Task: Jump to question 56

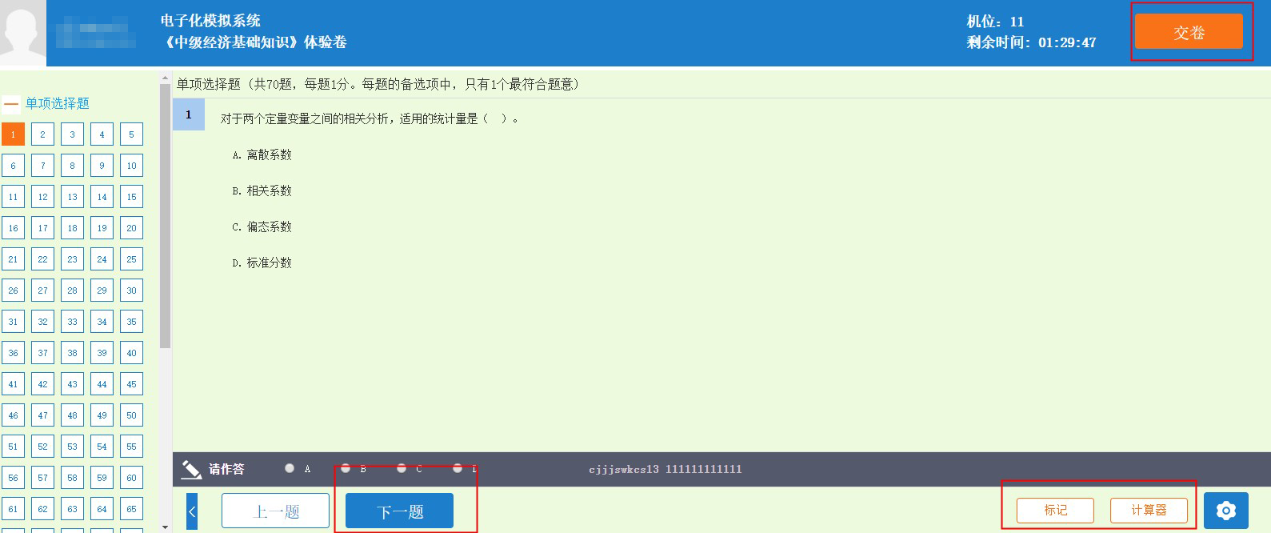Action: point(13,478)
